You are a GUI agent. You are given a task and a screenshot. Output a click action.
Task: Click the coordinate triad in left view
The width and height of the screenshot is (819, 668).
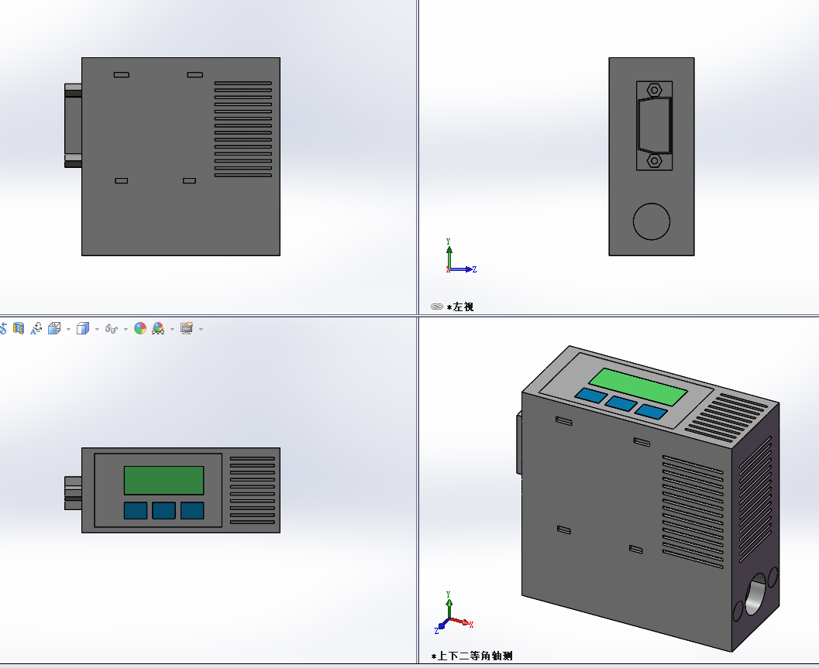(460, 256)
